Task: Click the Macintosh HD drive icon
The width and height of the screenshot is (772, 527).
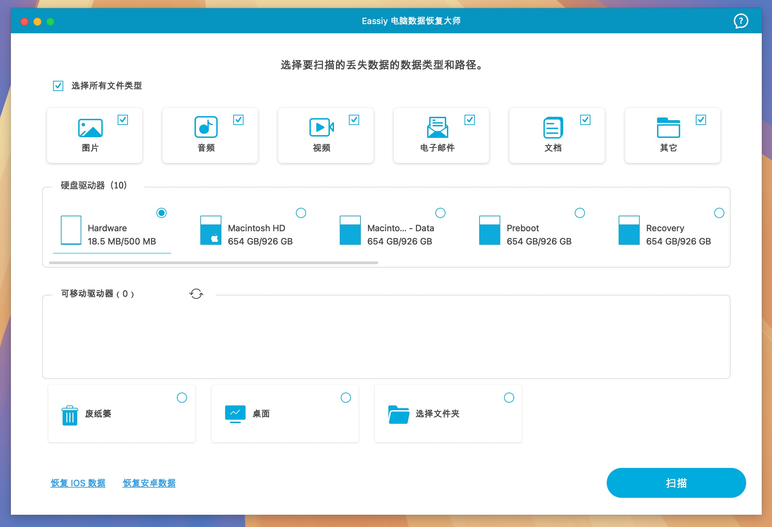Action: pos(211,230)
